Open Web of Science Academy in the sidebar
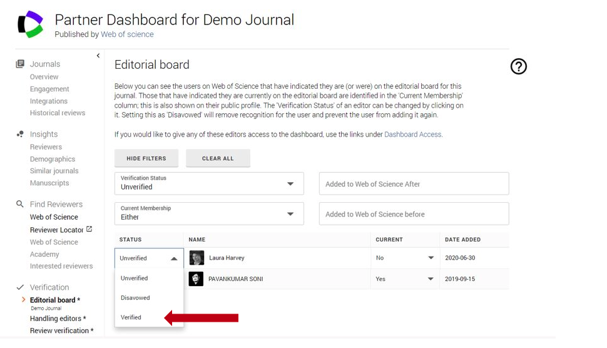607x348 pixels. [x=54, y=248]
